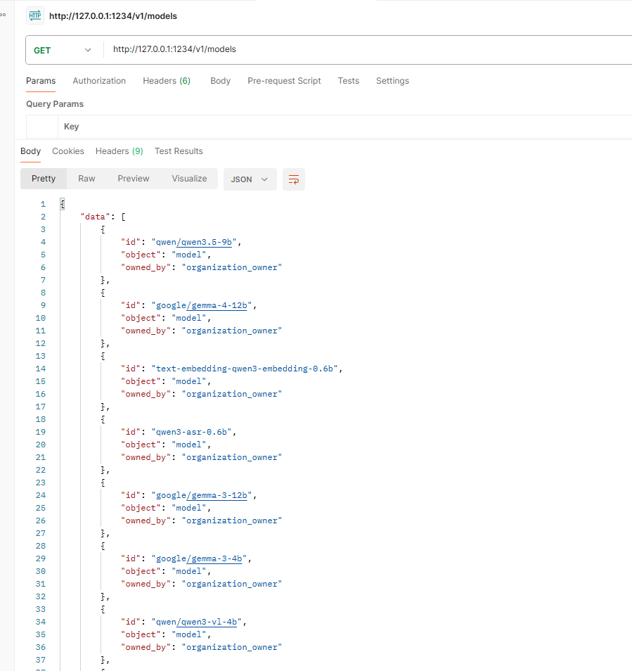Click line number 1 in the gutter
This screenshot has width=632, height=671.
pos(43,205)
